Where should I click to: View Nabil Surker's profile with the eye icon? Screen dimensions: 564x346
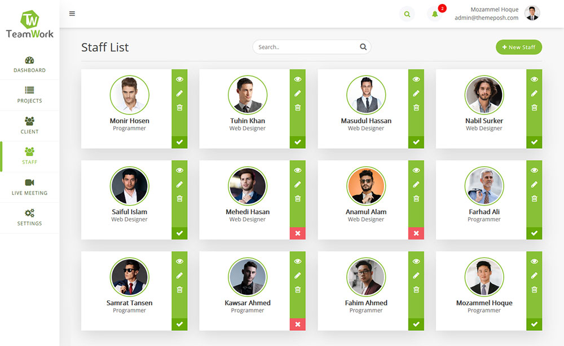534,78
